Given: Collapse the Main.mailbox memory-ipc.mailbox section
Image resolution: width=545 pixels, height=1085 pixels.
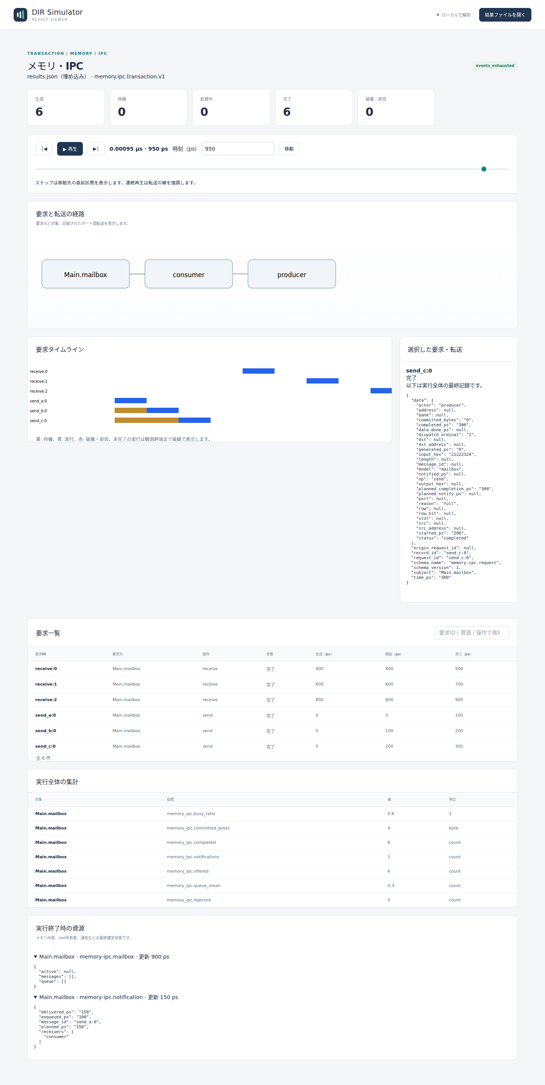Looking at the screenshot, I should [101, 957].
